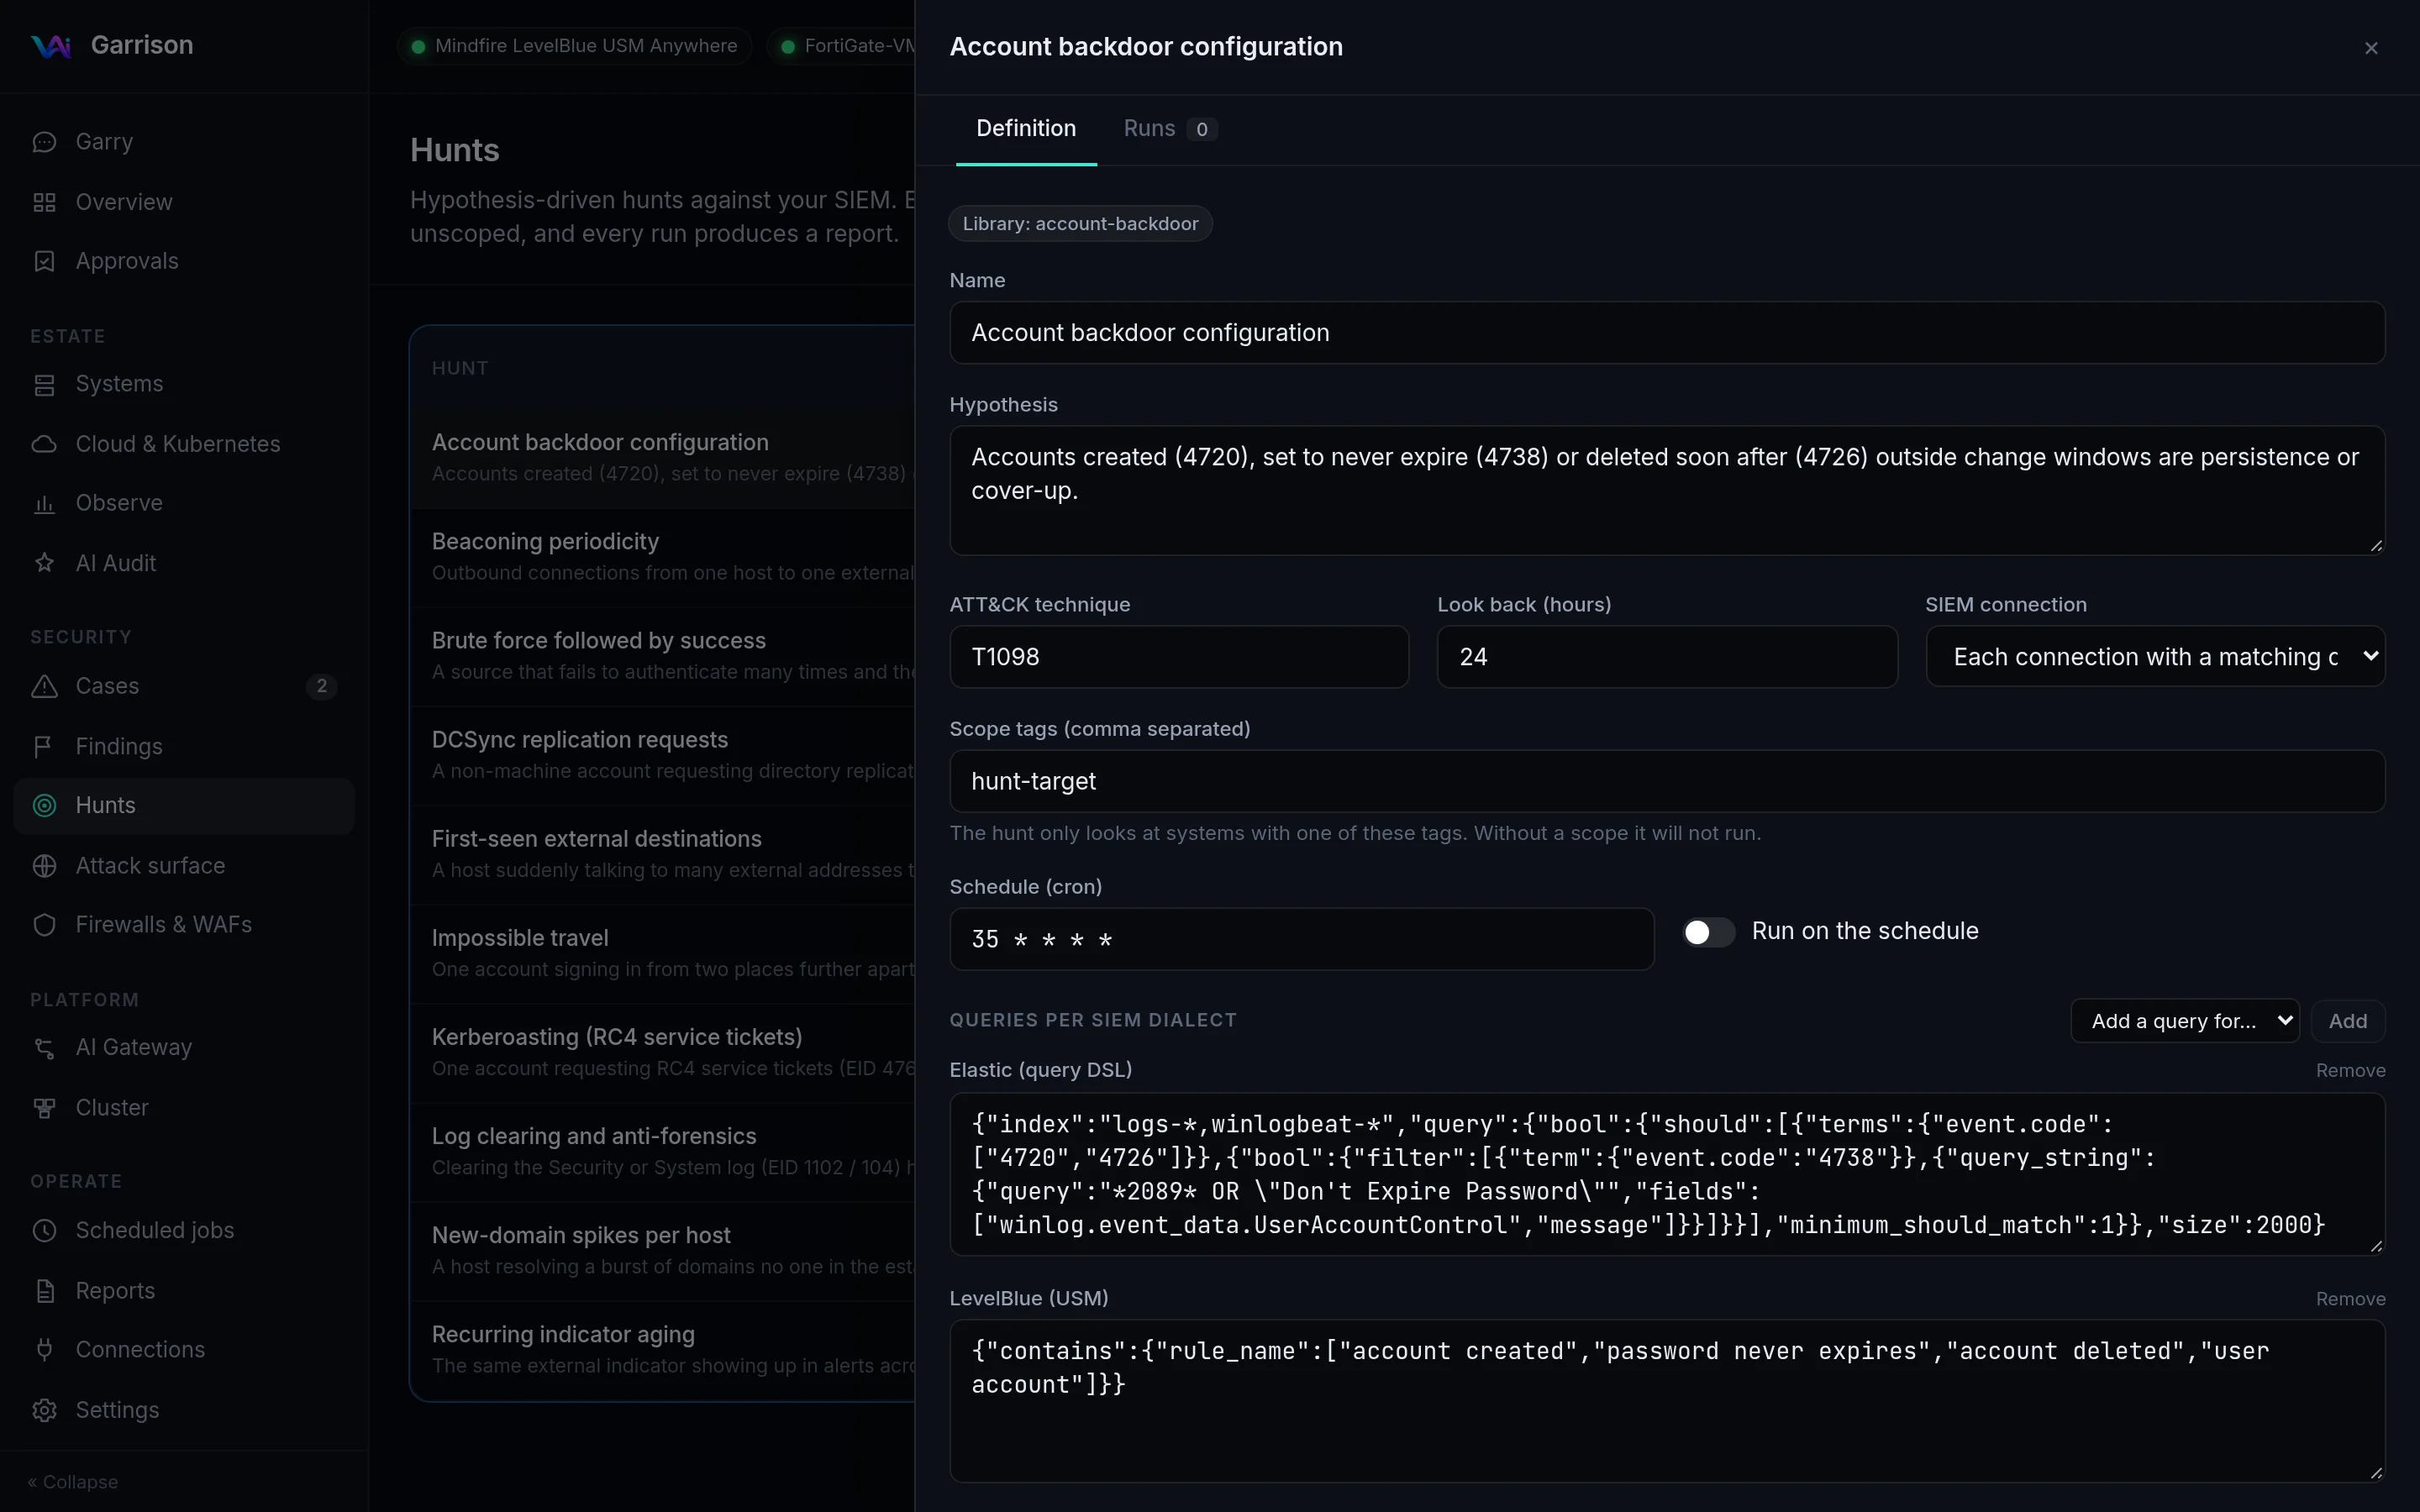This screenshot has width=2420, height=1512.
Task: Click the Add query button
Action: pyautogui.click(x=2347, y=1021)
